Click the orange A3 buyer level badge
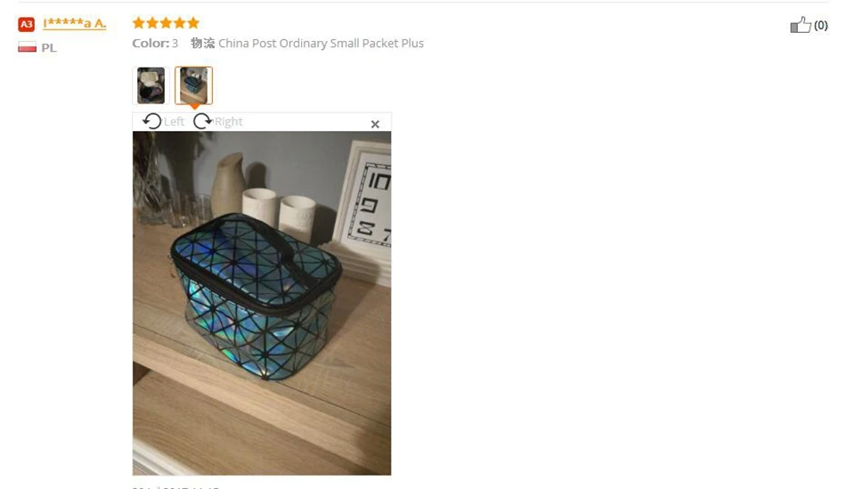This screenshot has width=846, height=489. (26, 24)
